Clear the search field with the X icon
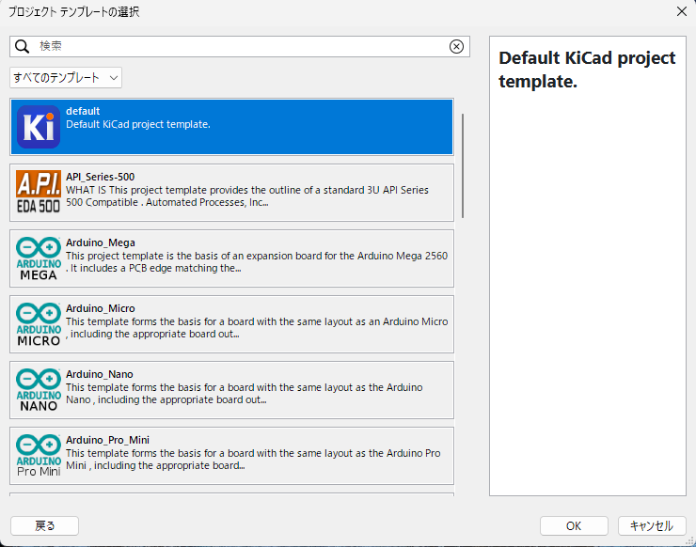The height and width of the screenshot is (547, 696). point(456,46)
